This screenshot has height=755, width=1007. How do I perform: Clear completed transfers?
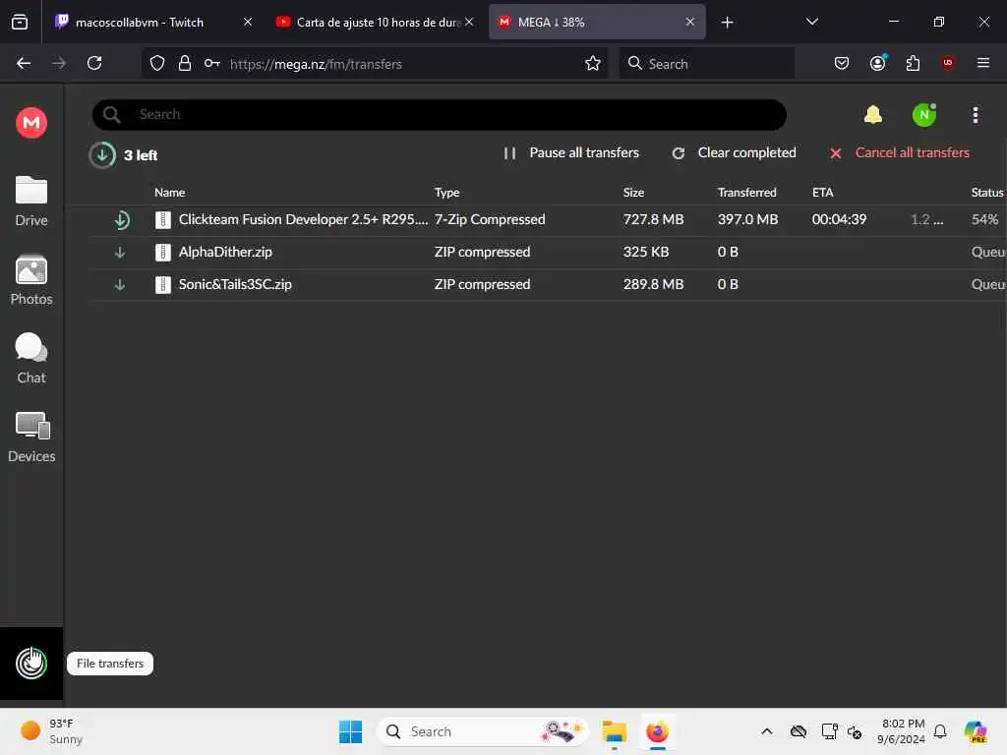(x=734, y=152)
